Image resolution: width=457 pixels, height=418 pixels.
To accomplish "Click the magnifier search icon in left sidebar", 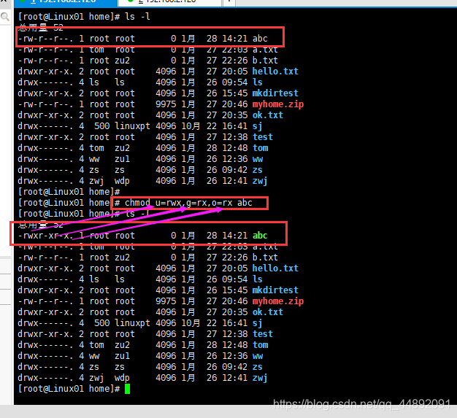I will [5, 17].
